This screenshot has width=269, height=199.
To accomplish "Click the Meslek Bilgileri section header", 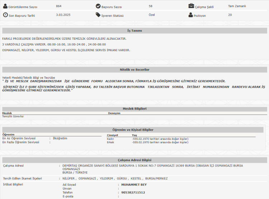I will pos(134,108).
